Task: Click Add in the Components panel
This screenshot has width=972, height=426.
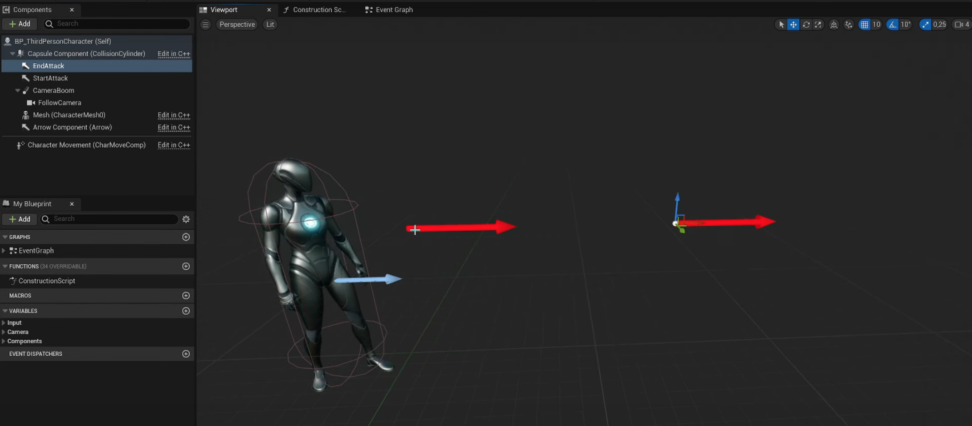Action: click(20, 24)
